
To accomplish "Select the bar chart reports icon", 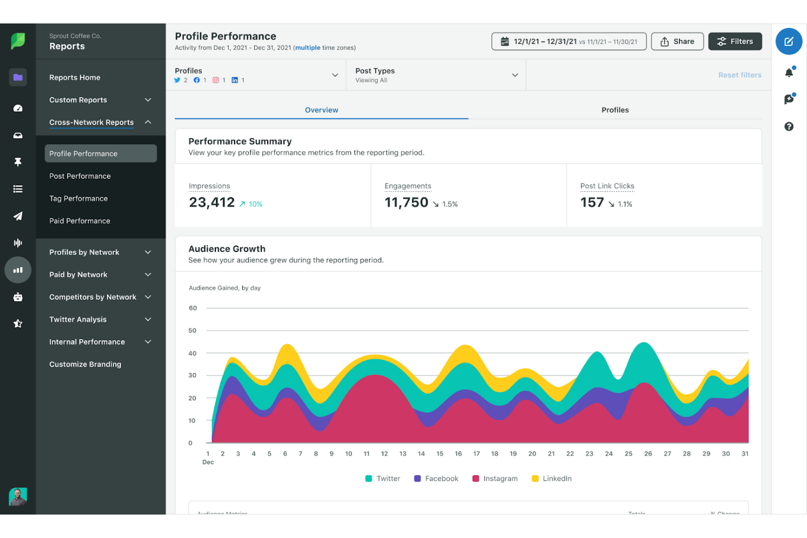I will point(18,270).
